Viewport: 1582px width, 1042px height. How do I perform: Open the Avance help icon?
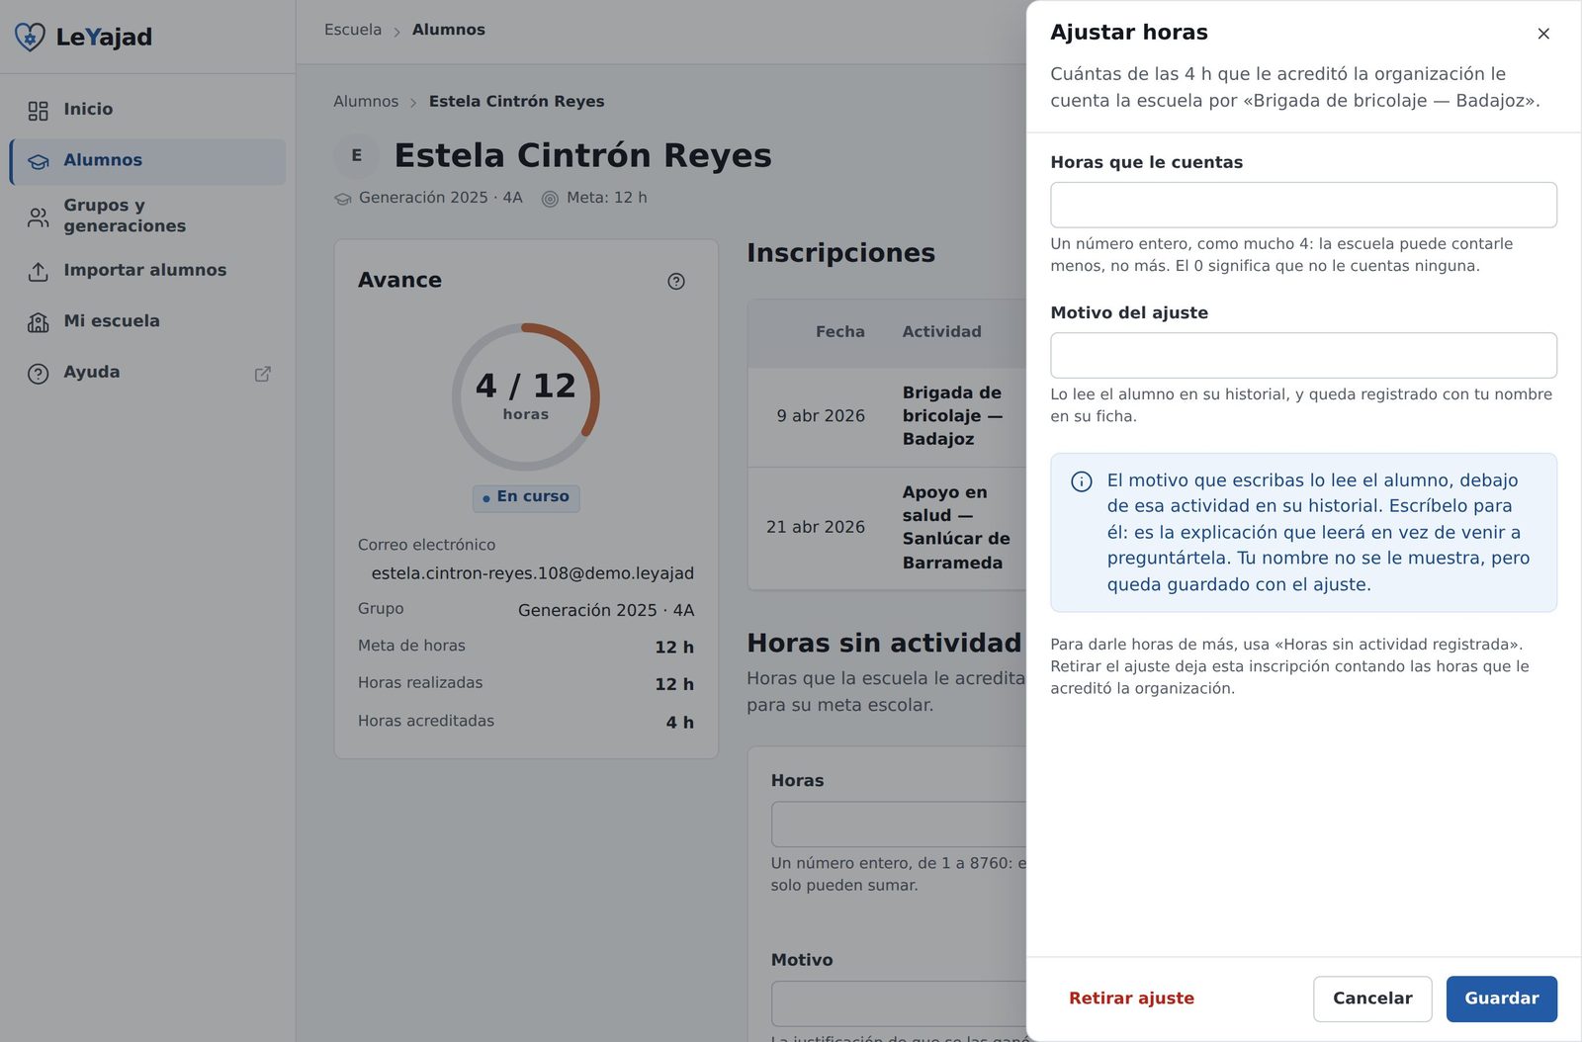(676, 282)
